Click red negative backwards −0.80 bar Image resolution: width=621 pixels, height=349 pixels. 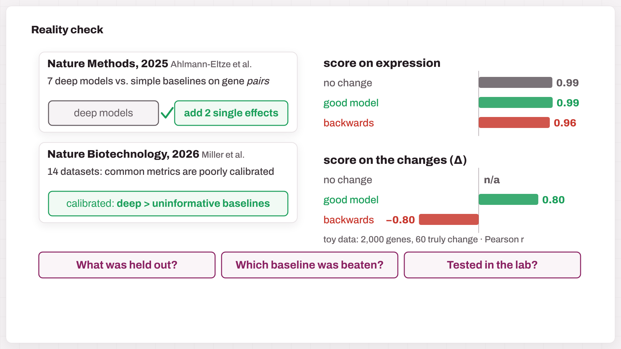449,219
